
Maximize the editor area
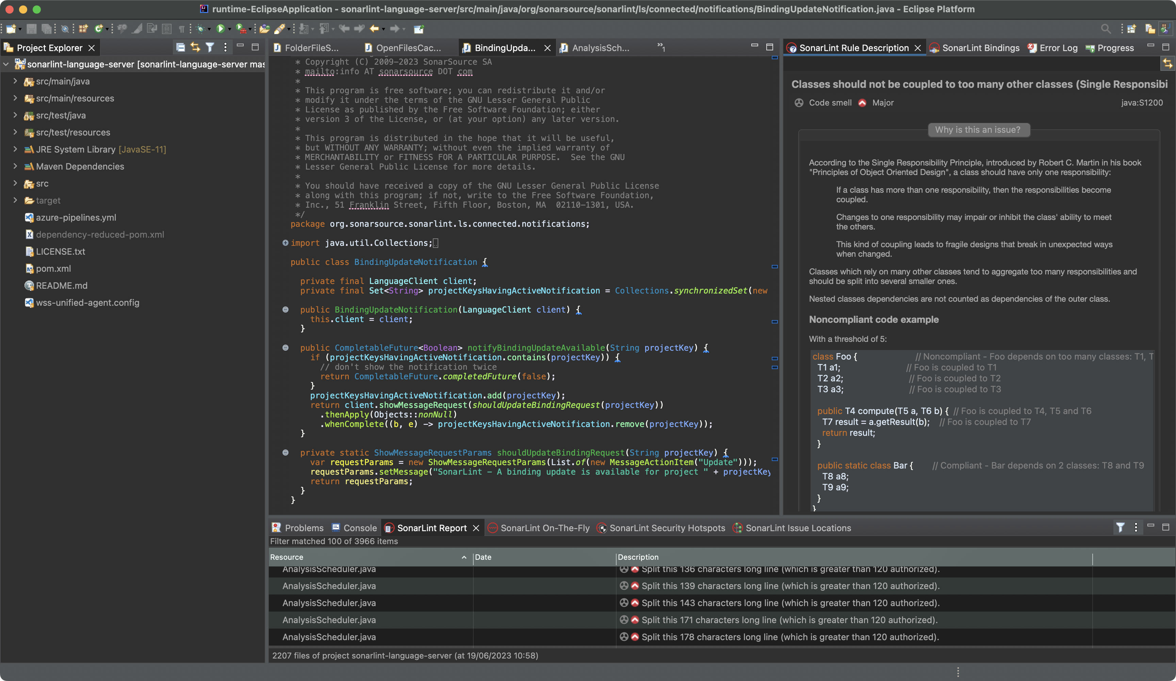coord(769,47)
